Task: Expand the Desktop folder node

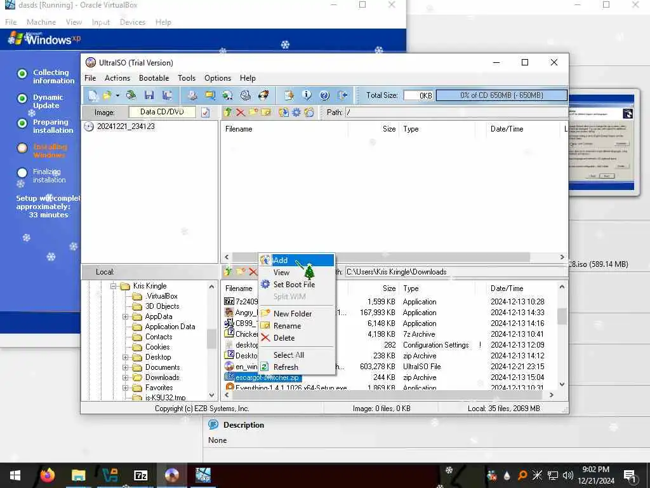Action: pyautogui.click(x=125, y=357)
